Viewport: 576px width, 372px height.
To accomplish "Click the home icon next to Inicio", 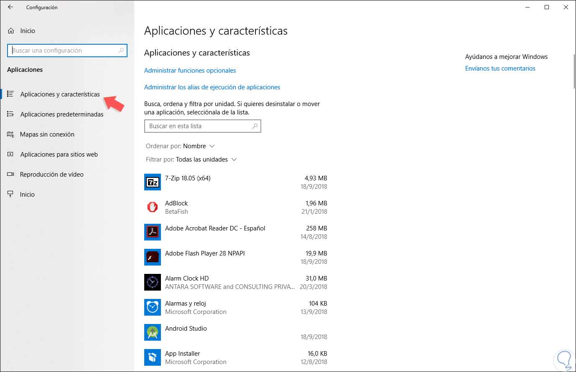I will 11,30.
